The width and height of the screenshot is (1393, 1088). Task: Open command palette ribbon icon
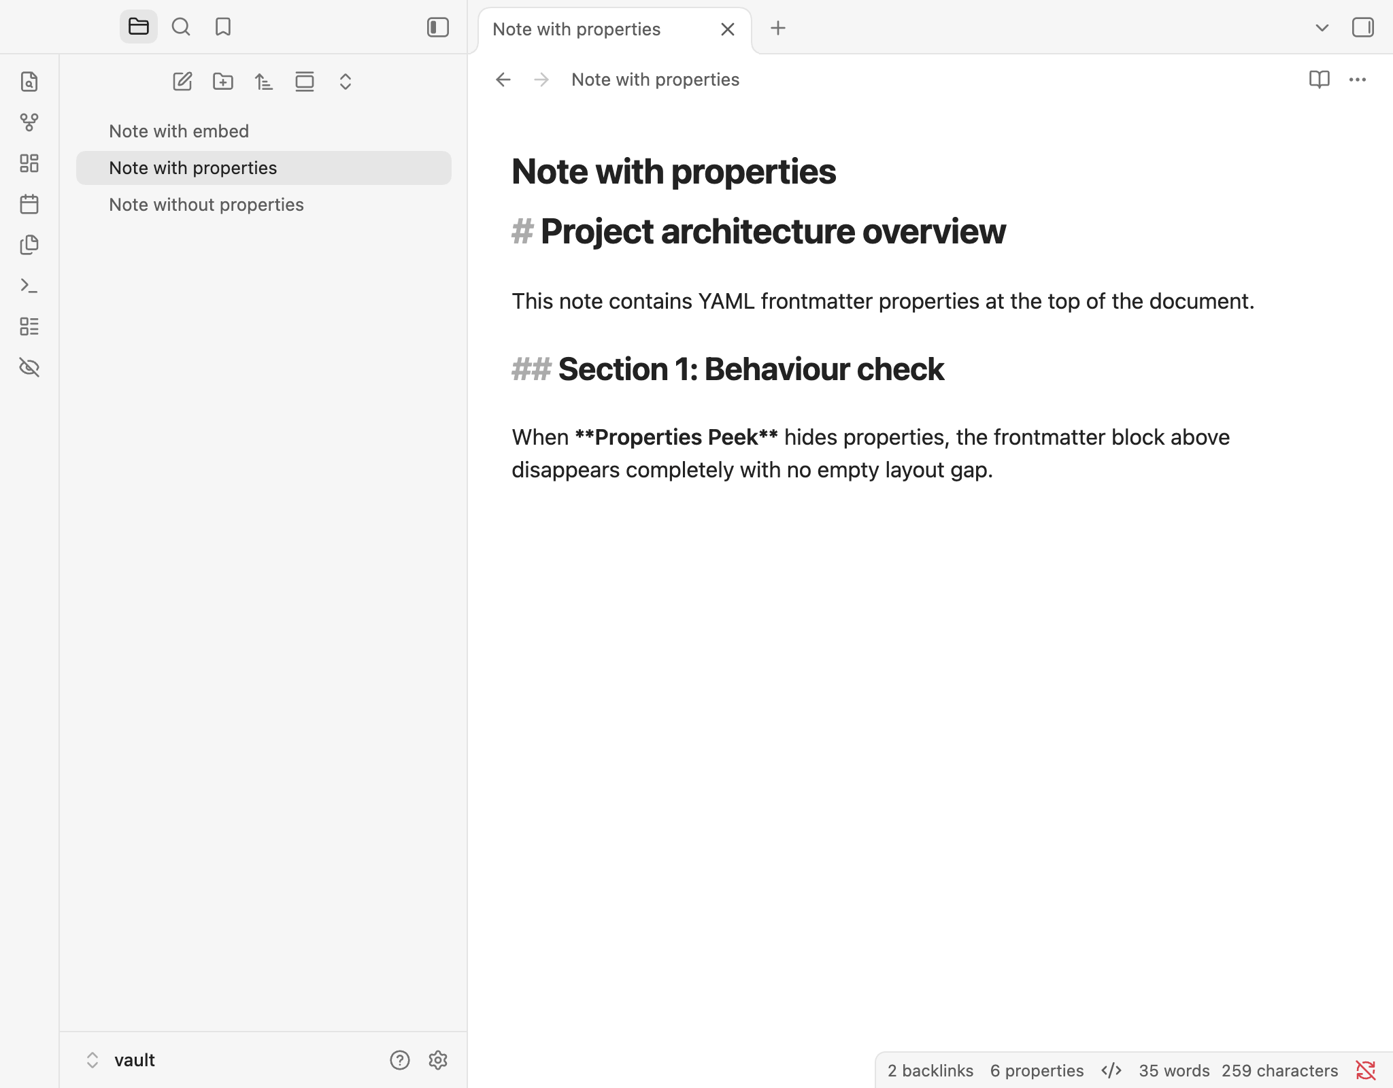(29, 286)
